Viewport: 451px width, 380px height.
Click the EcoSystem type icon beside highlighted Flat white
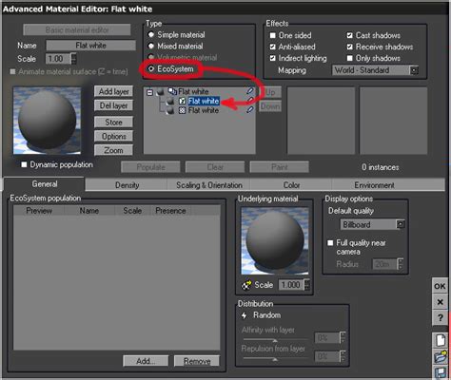click(x=182, y=101)
